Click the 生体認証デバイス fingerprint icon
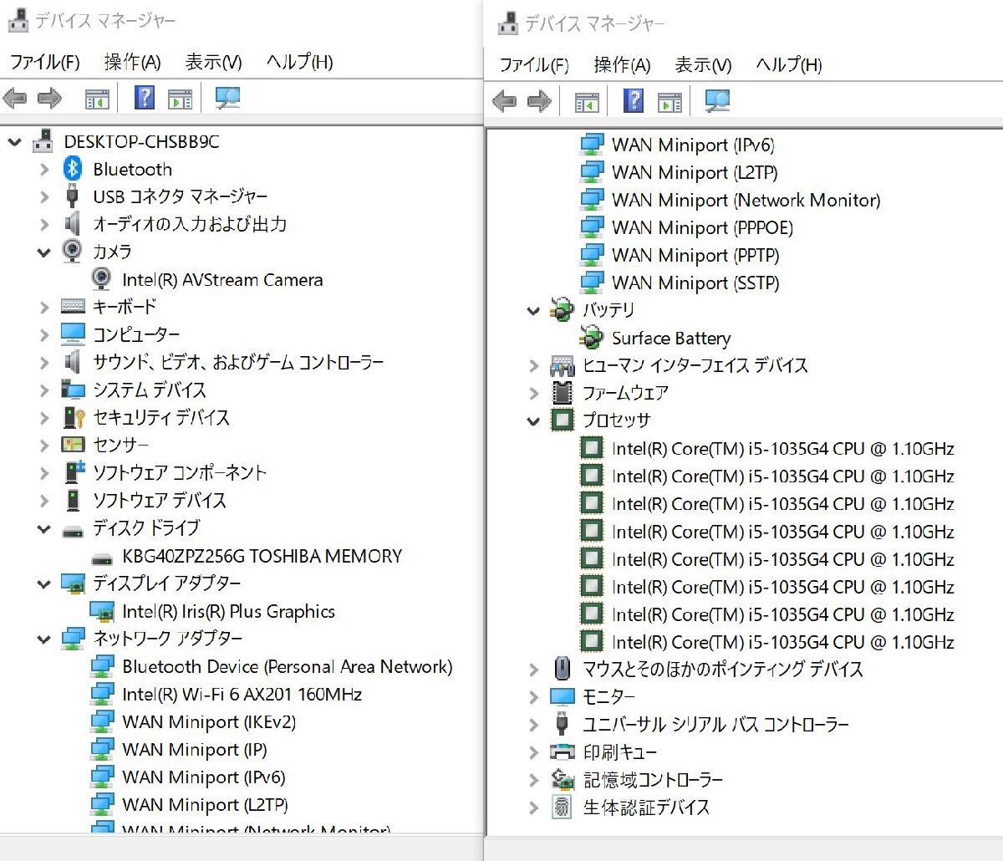 click(x=563, y=807)
